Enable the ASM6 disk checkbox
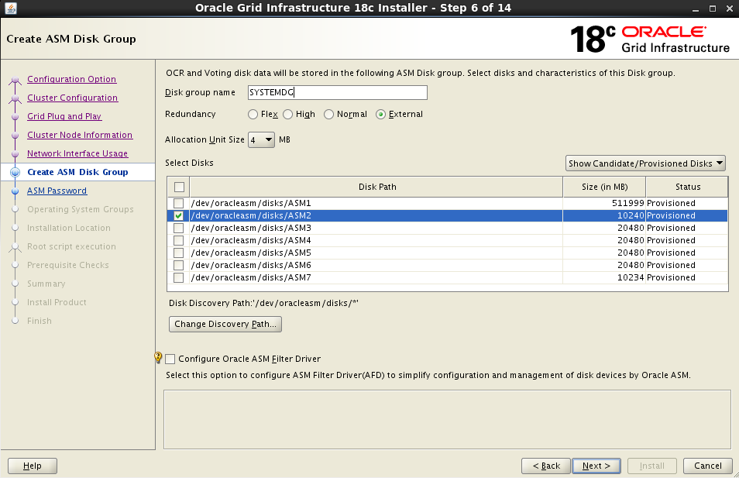The width and height of the screenshot is (739, 478). click(x=179, y=265)
